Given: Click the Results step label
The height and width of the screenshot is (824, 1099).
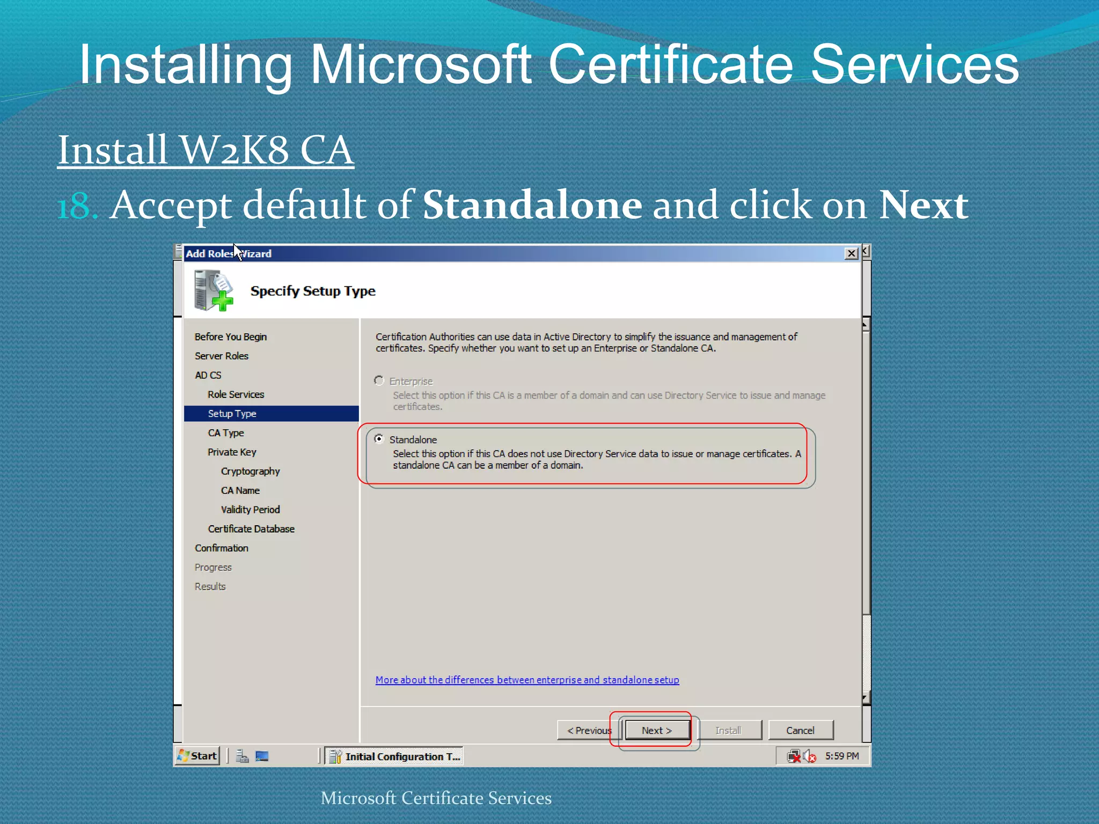Looking at the screenshot, I should pyautogui.click(x=210, y=586).
